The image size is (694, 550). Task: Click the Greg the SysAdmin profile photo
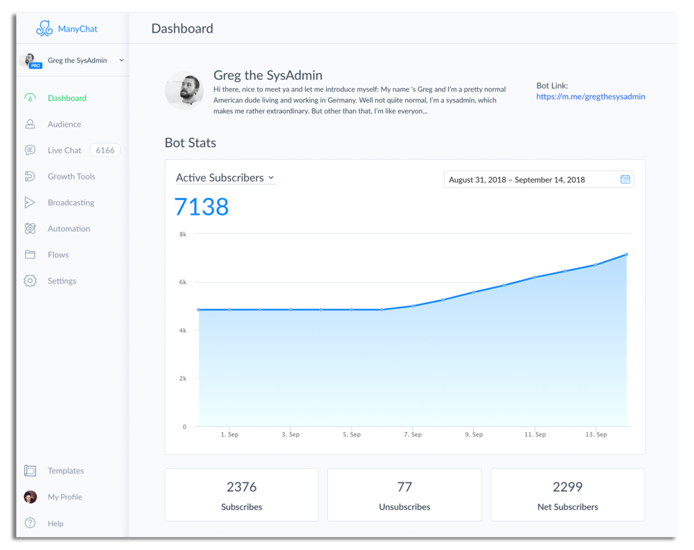pyautogui.click(x=184, y=90)
